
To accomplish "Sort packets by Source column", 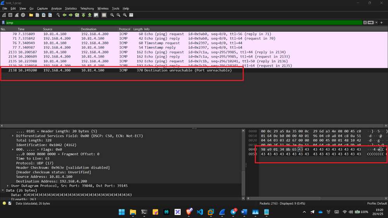I will 61,29.
